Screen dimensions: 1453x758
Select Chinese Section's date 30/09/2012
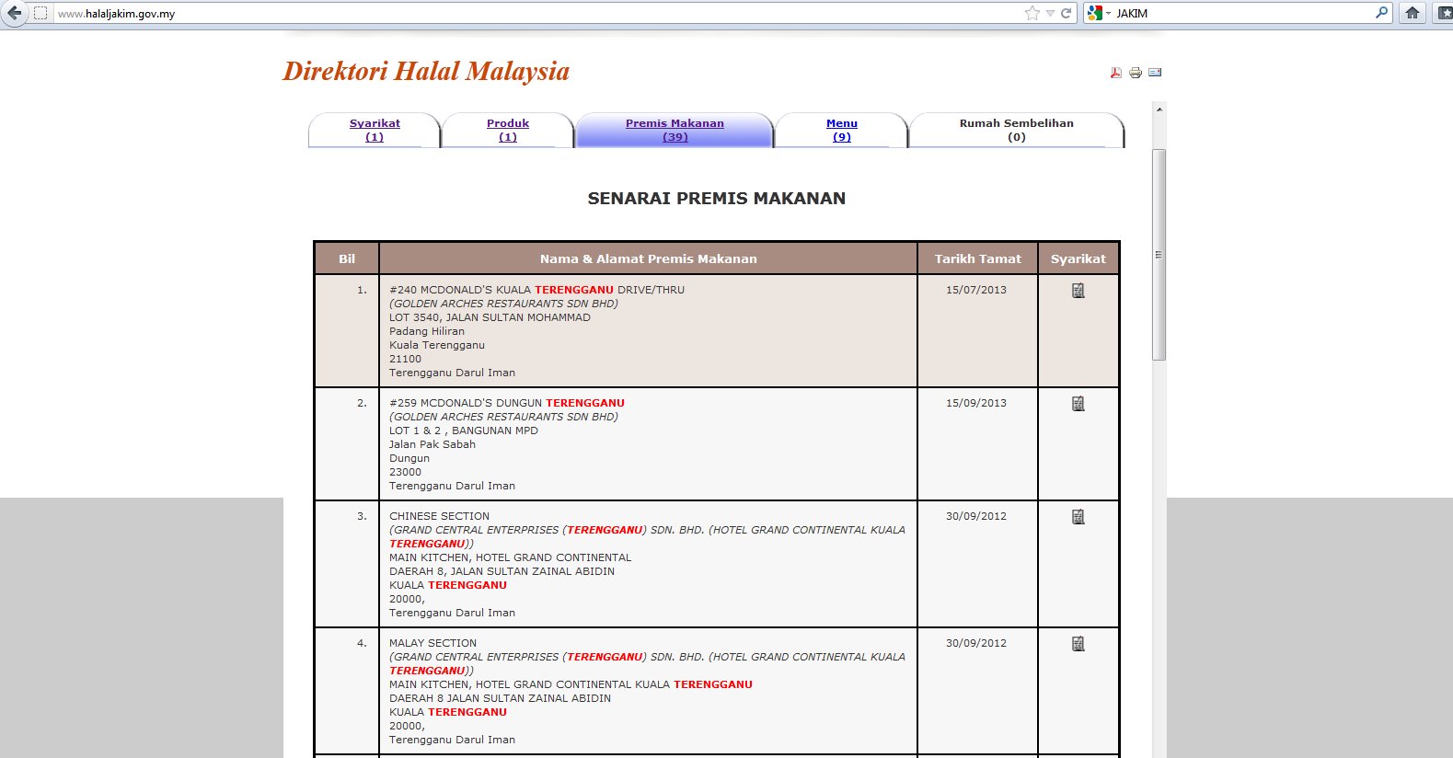[x=976, y=516]
